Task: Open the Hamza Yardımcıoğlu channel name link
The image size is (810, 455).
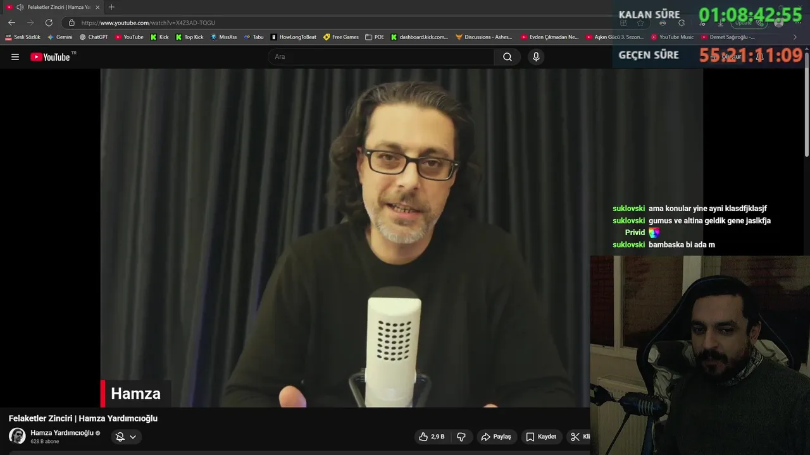Action: coord(62,433)
